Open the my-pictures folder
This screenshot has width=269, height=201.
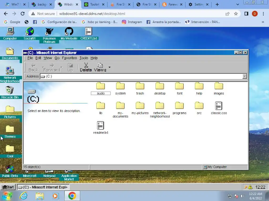tap(140, 108)
